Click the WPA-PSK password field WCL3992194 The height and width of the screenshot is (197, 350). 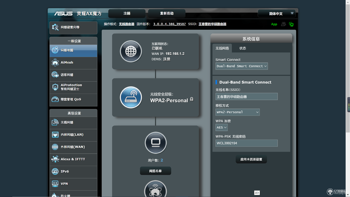click(x=246, y=143)
